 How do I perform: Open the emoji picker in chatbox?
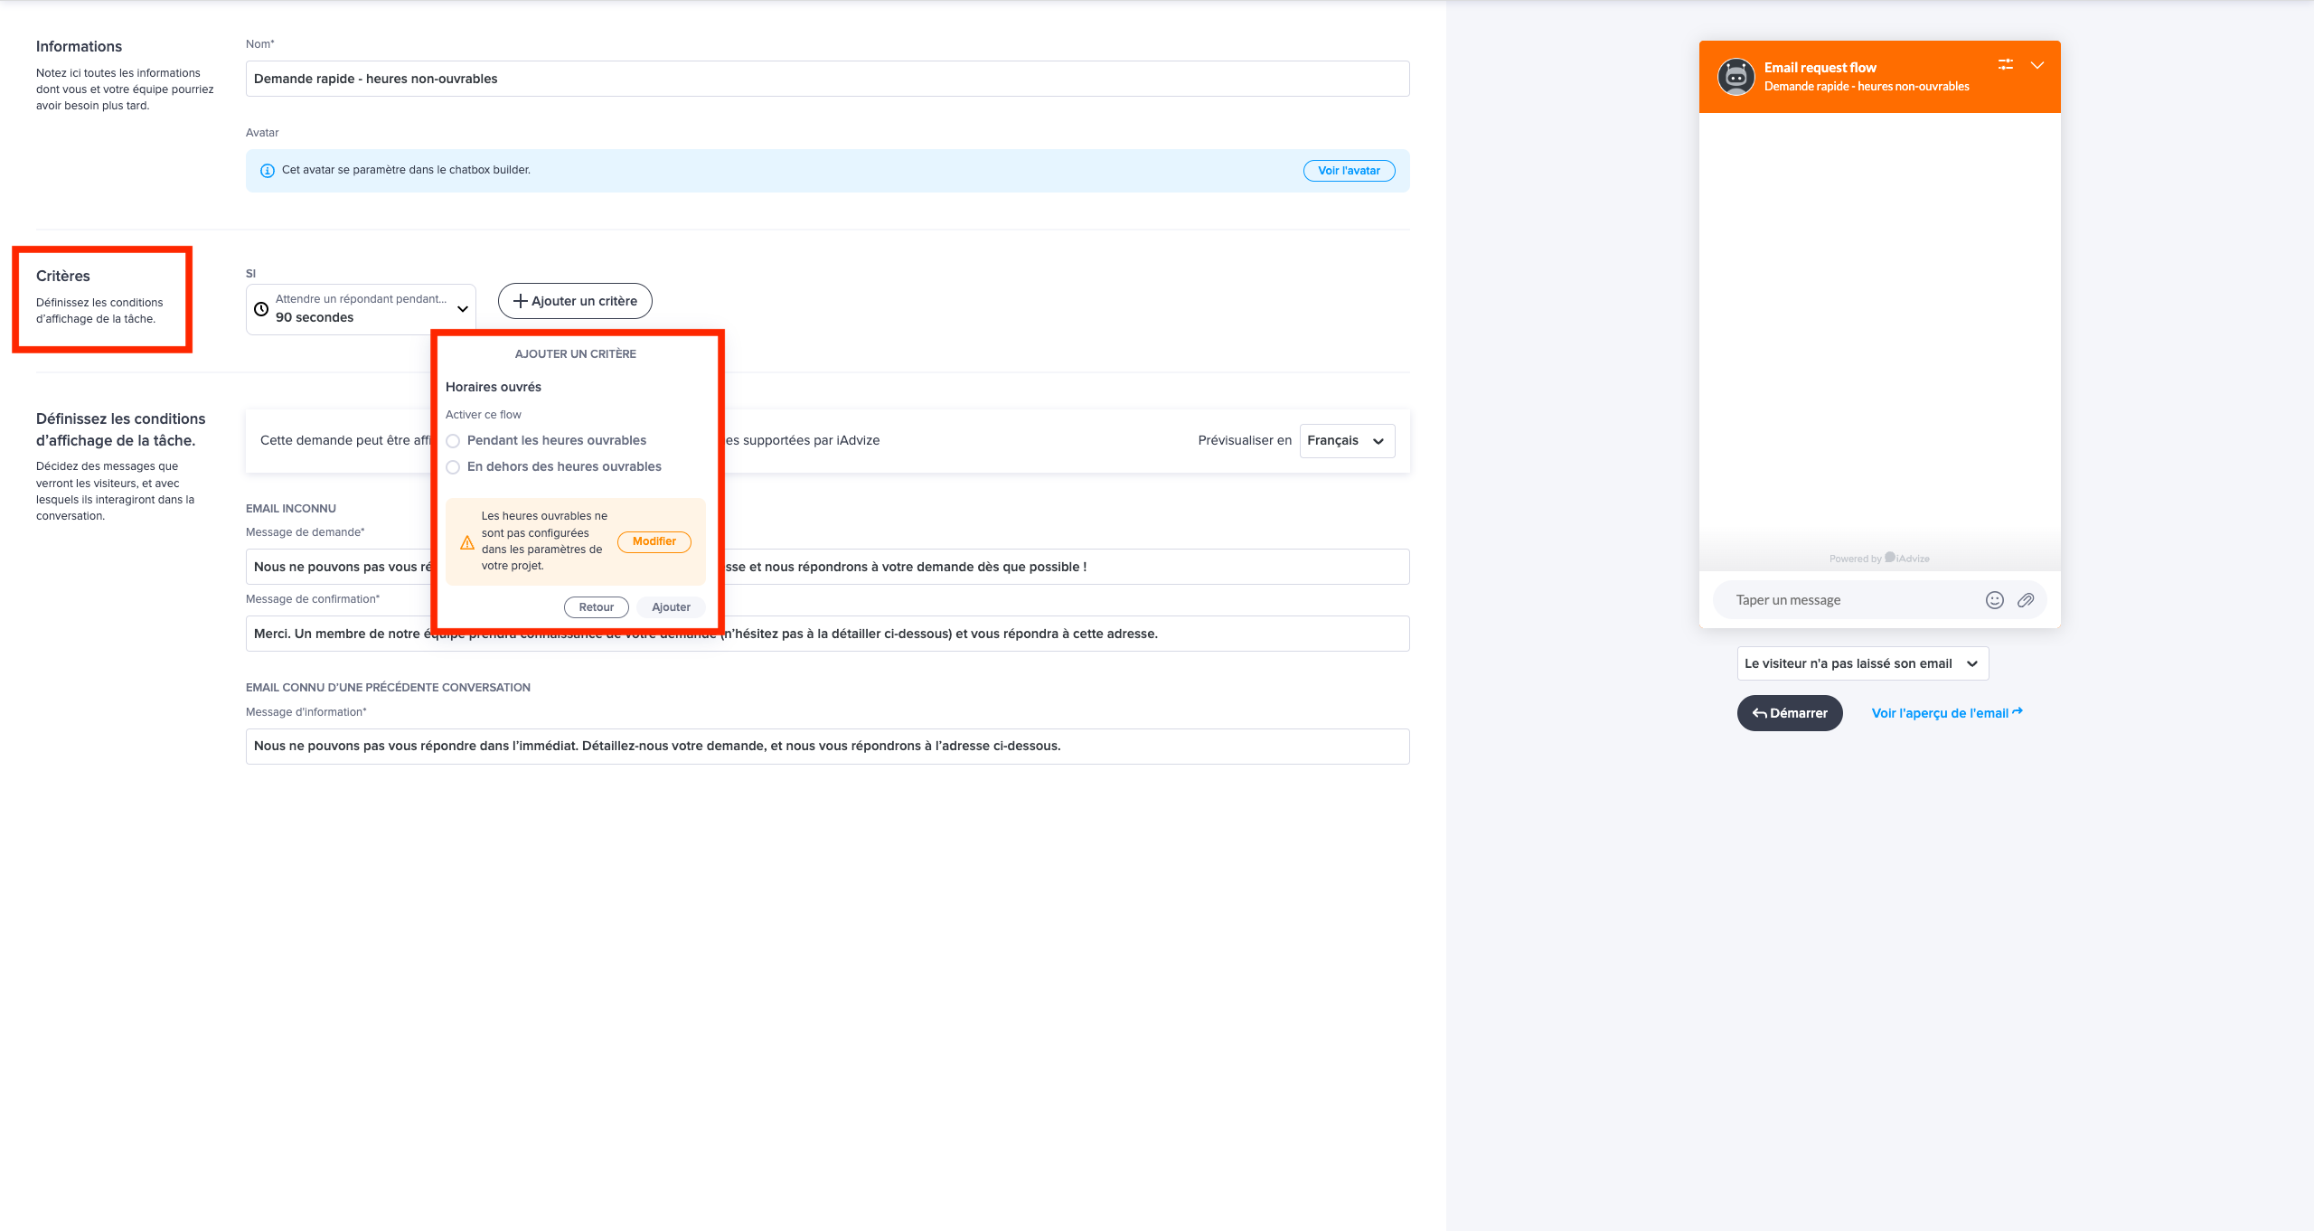[x=1995, y=600]
